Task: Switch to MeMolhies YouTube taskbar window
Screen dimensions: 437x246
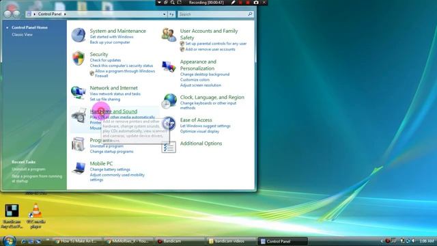Action: 128,241
